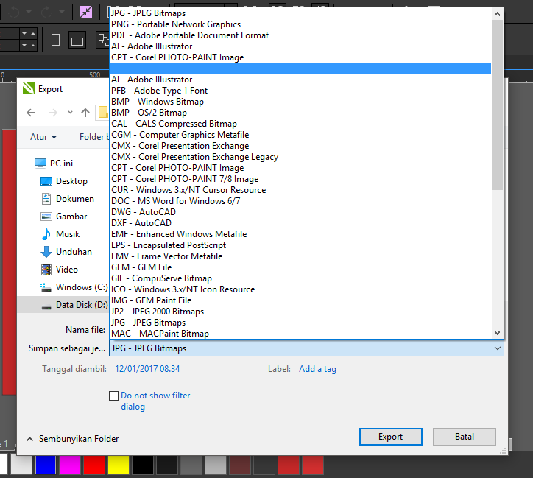Choose PFB - Adobe Type 1 Font
The width and height of the screenshot is (533, 478).
pyautogui.click(x=300, y=91)
